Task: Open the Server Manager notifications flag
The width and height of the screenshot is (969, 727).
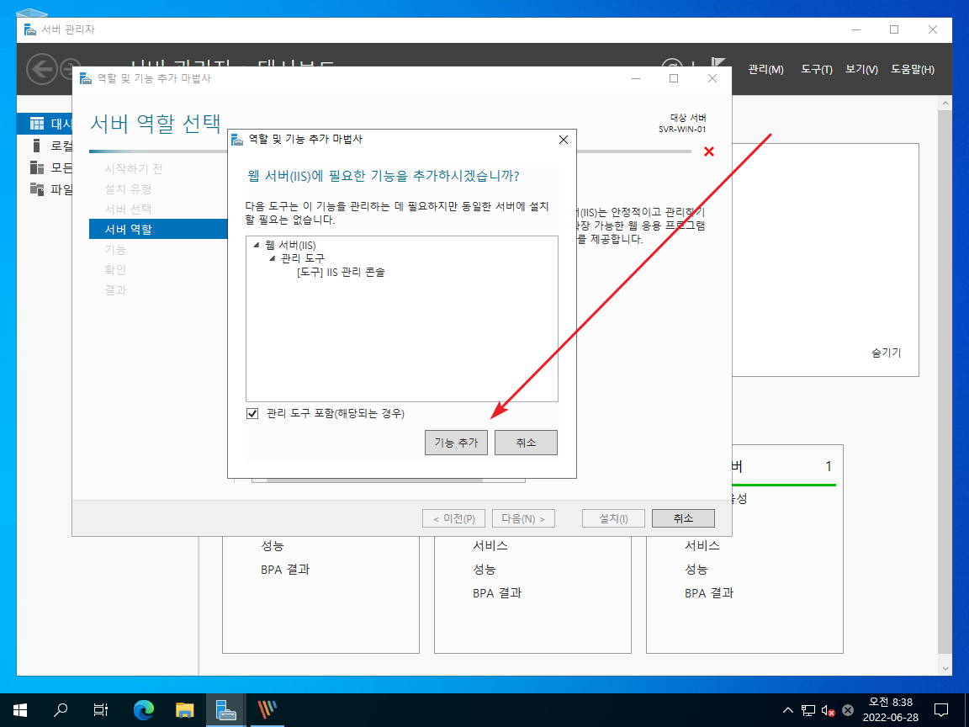Action: pos(717,61)
